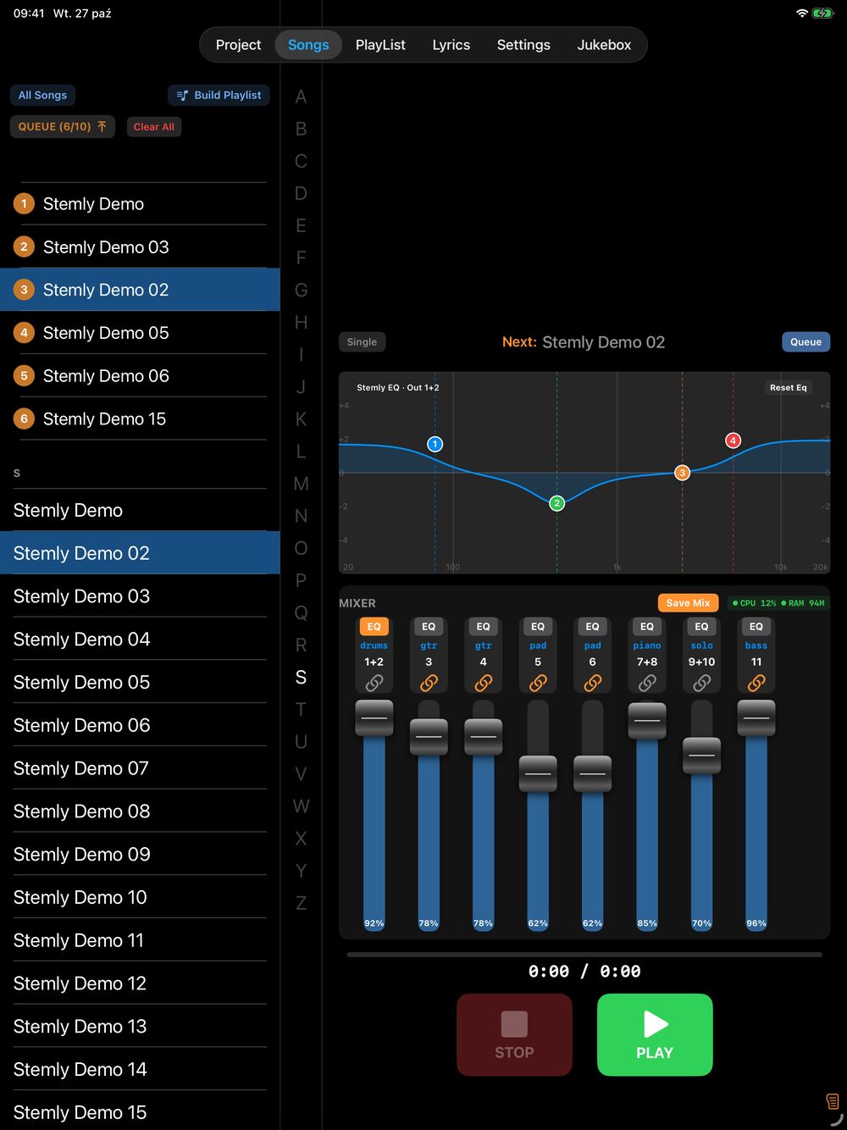Toggle EQ for bass channel 11
The image size is (847, 1130).
tap(756, 627)
